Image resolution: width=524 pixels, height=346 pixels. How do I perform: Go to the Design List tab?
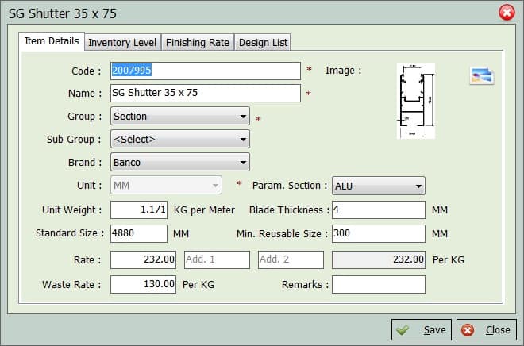coord(263,42)
